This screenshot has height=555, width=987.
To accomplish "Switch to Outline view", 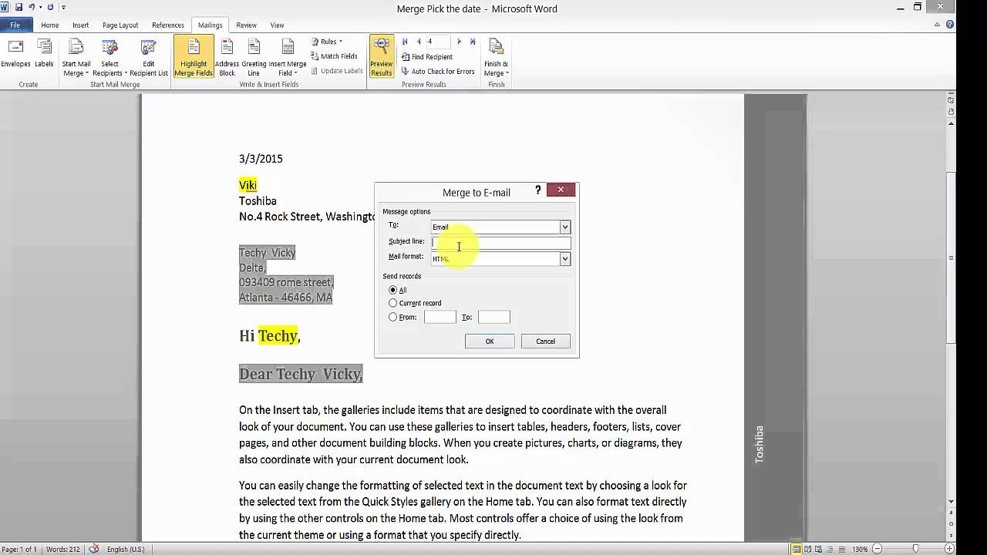I will coord(830,549).
